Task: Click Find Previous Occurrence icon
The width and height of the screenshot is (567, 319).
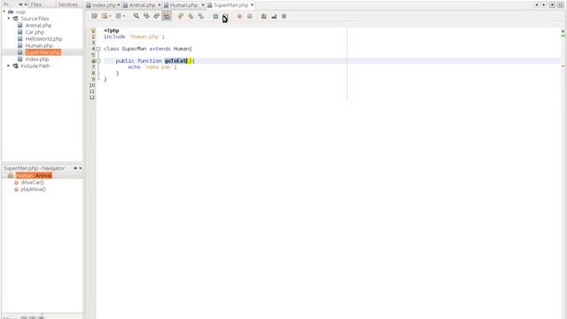Action: click(x=146, y=16)
